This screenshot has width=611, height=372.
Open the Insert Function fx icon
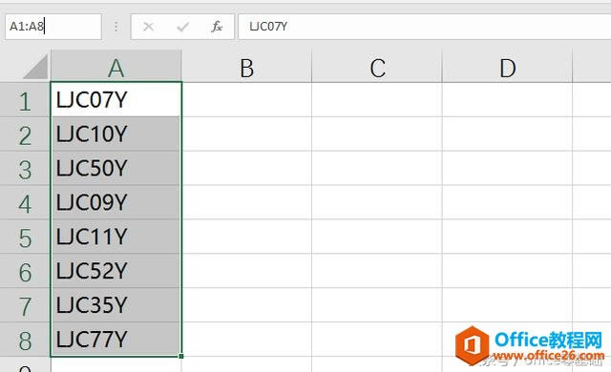tap(217, 27)
